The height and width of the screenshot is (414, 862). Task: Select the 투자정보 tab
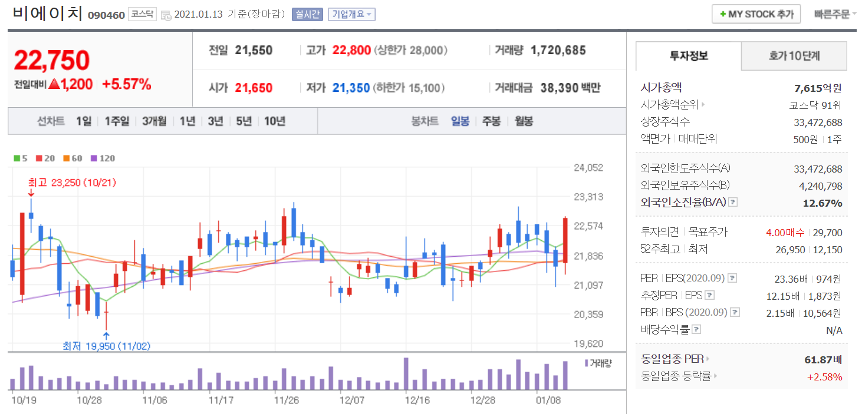point(688,56)
